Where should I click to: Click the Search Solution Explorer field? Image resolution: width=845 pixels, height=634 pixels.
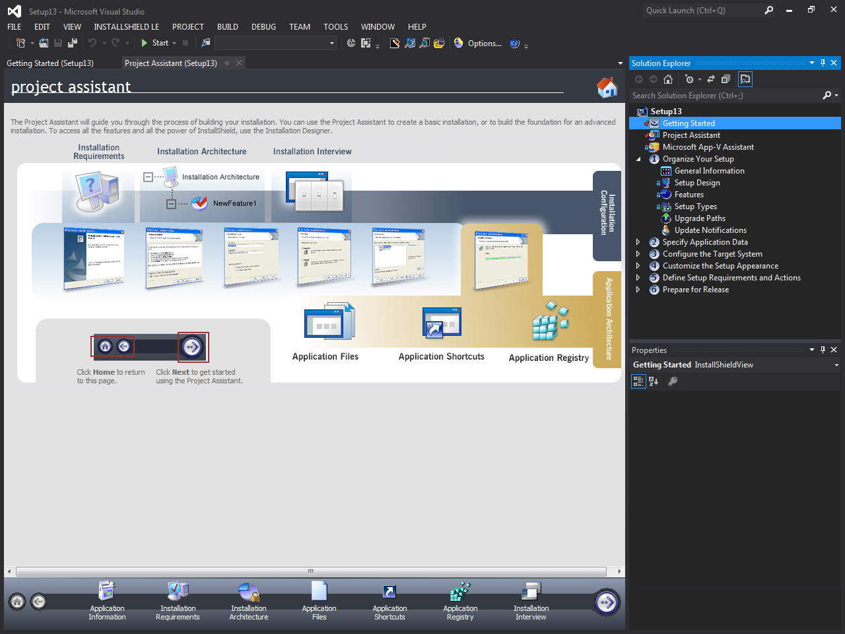[x=724, y=96]
